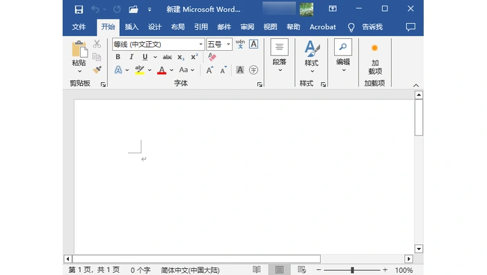Toggle Bold formatting
Viewport: 487px width, 275px height.
(118, 57)
